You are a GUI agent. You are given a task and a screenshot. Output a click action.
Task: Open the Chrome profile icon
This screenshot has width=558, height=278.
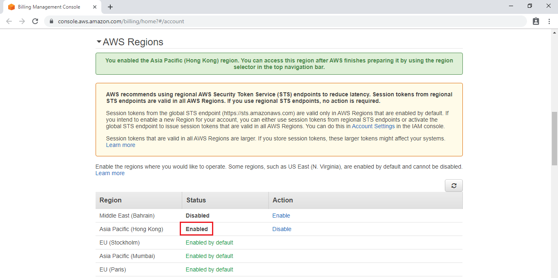pyautogui.click(x=536, y=21)
